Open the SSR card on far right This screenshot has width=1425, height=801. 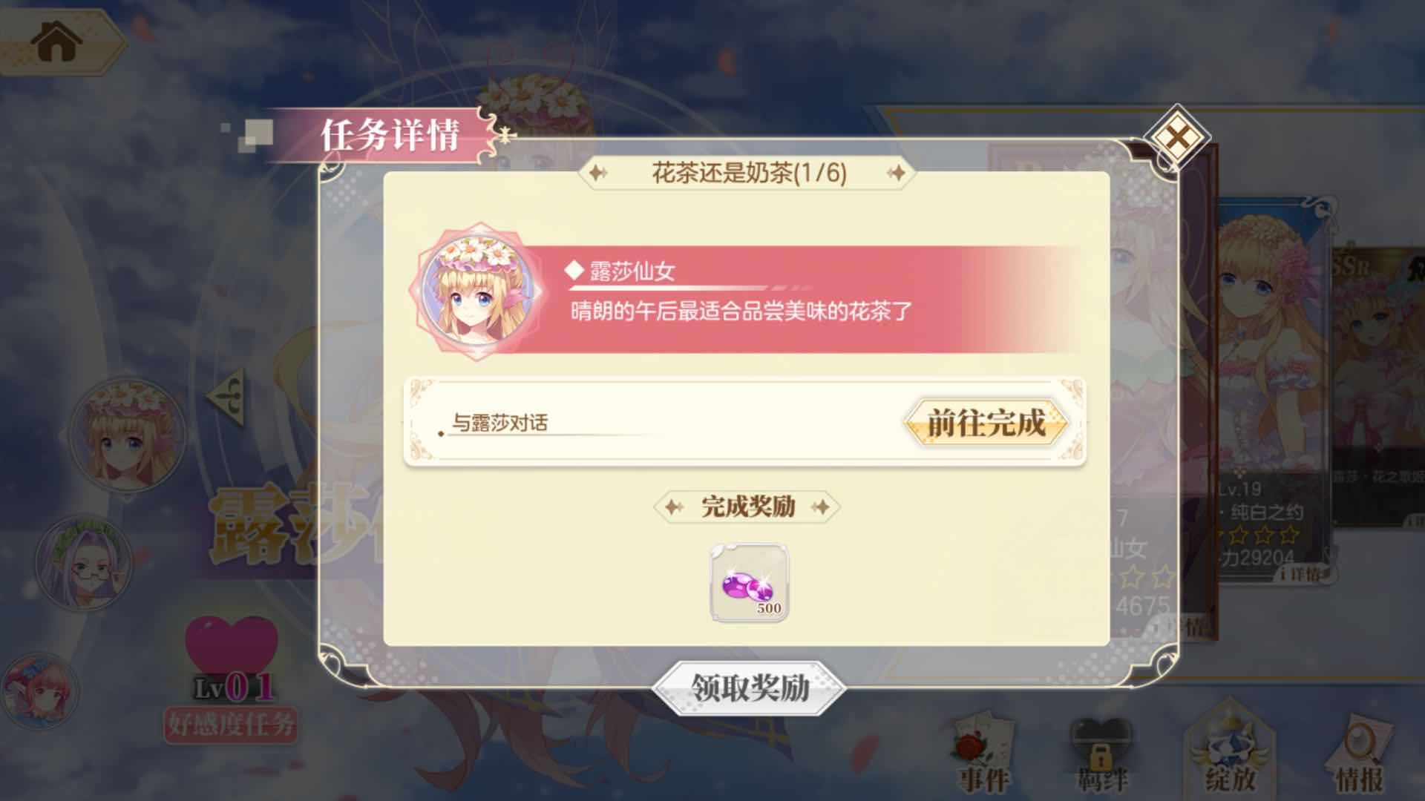click(1378, 386)
